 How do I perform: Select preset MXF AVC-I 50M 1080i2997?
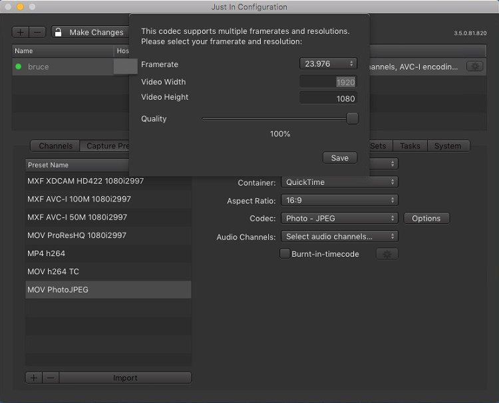pos(108,217)
